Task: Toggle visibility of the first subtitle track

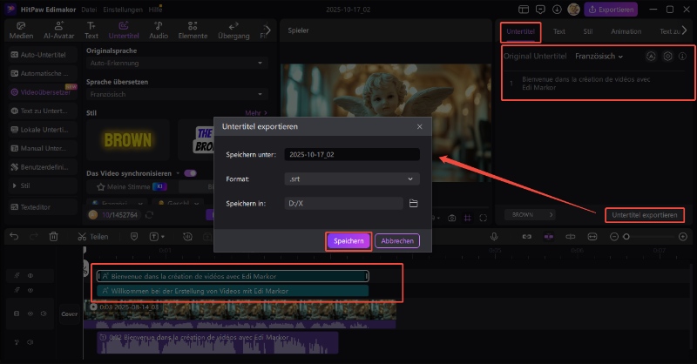Action: coord(30,275)
